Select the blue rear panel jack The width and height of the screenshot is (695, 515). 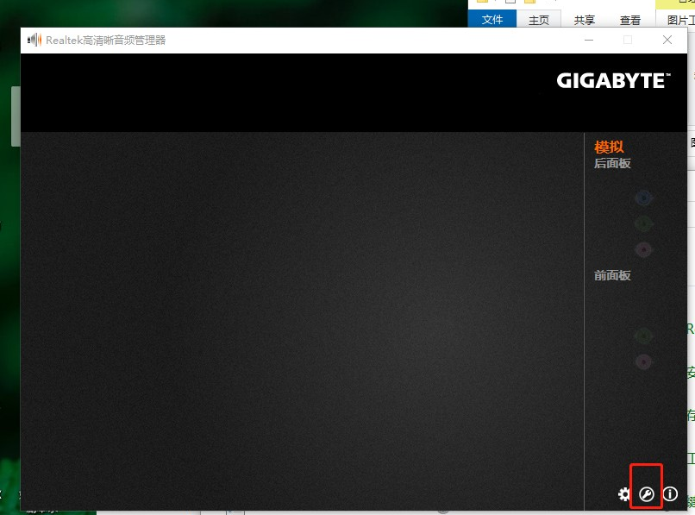[643, 198]
